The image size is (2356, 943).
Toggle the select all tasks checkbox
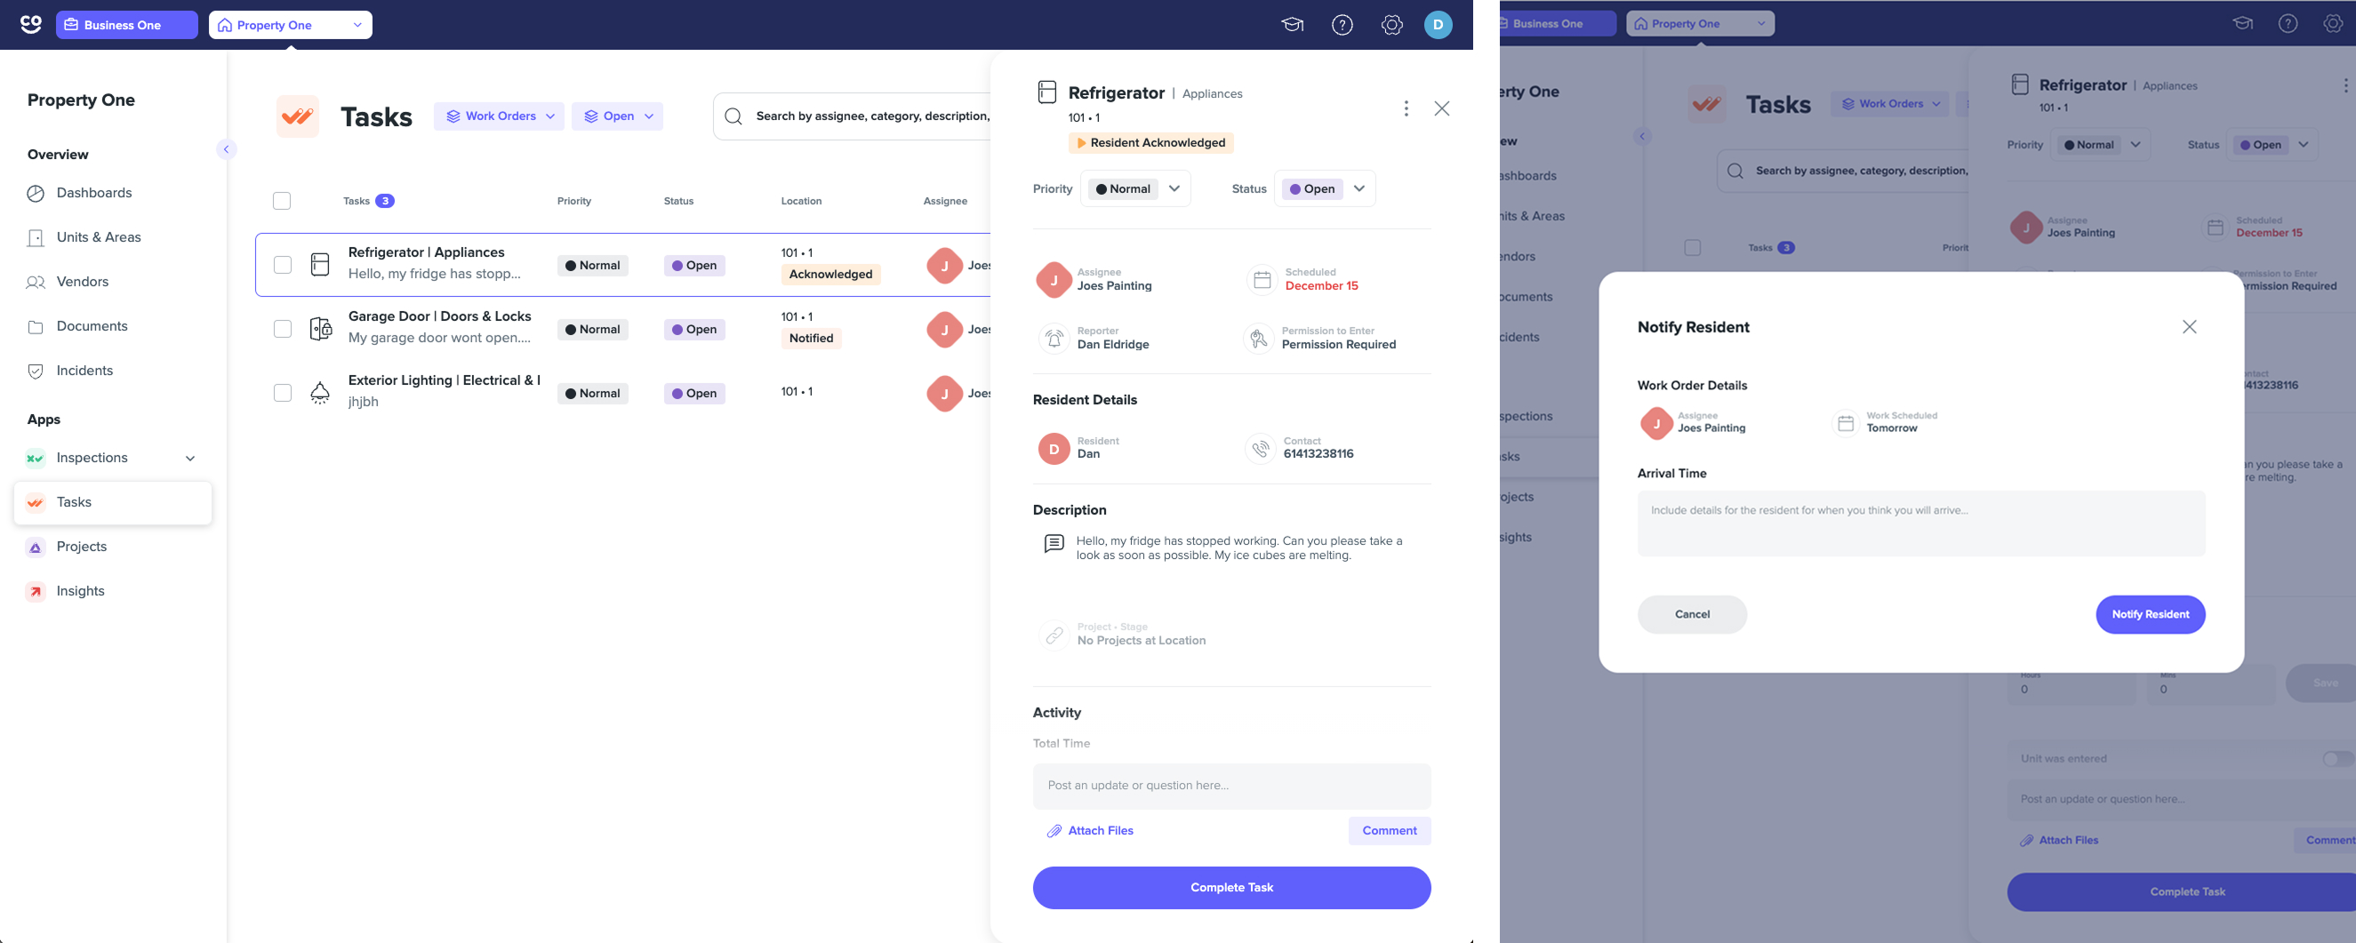click(282, 201)
